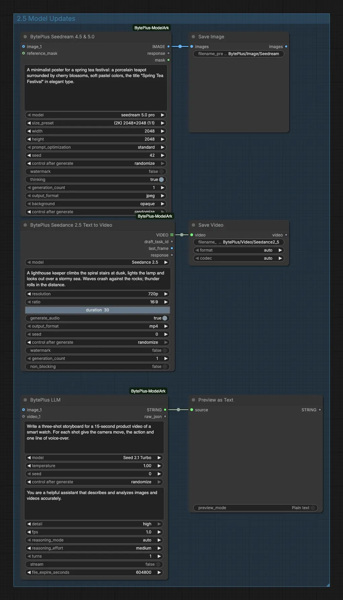Screen dimensions: 343x600
Task: Click LLM system prompt helpful assistant box
Action: point(94,504)
